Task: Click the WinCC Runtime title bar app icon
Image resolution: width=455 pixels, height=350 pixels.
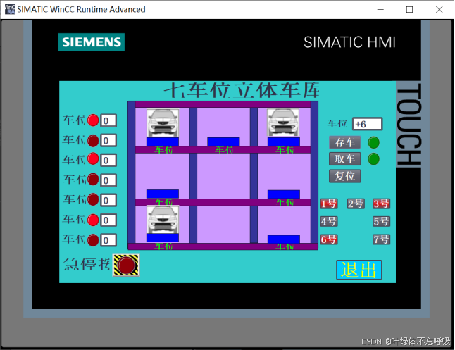Action: pyautogui.click(x=10, y=9)
